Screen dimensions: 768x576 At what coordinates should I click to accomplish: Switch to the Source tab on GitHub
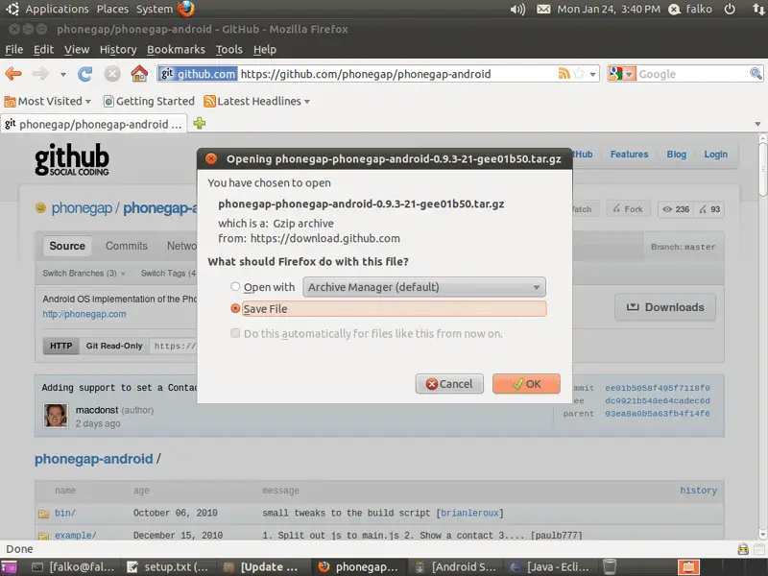tap(67, 246)
